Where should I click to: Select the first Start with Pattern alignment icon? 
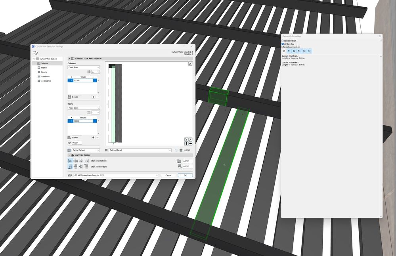click(69, 161)
